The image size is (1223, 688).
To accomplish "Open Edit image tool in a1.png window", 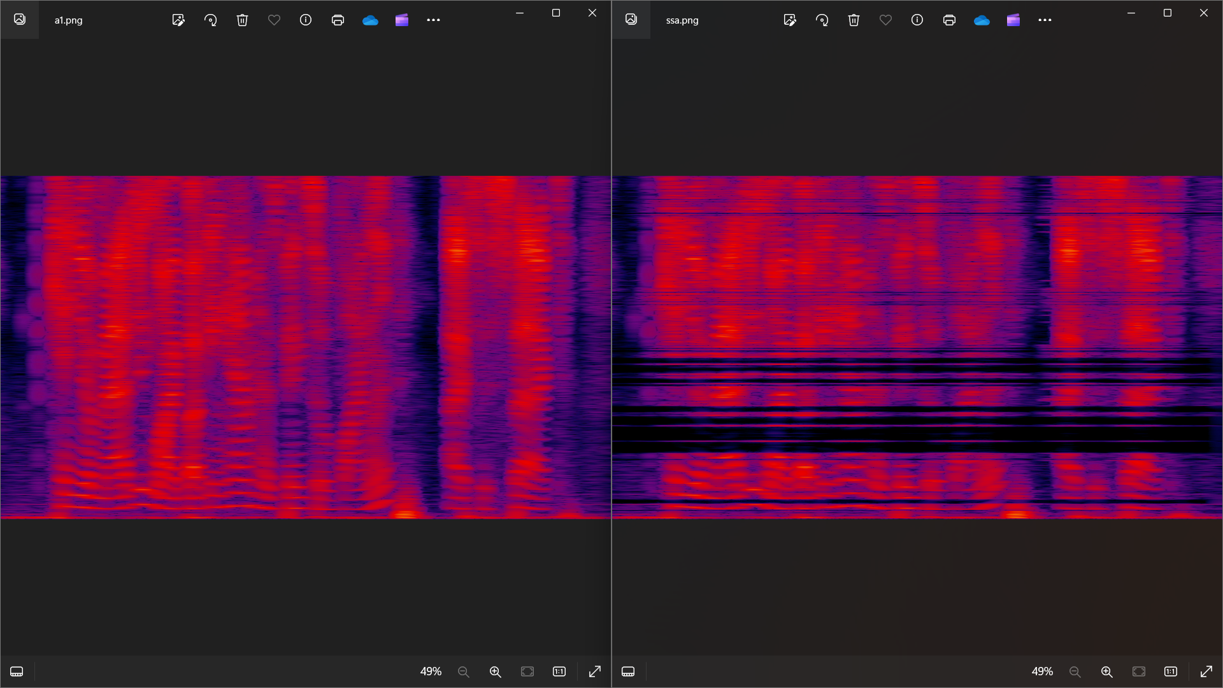I will [178, 20].
